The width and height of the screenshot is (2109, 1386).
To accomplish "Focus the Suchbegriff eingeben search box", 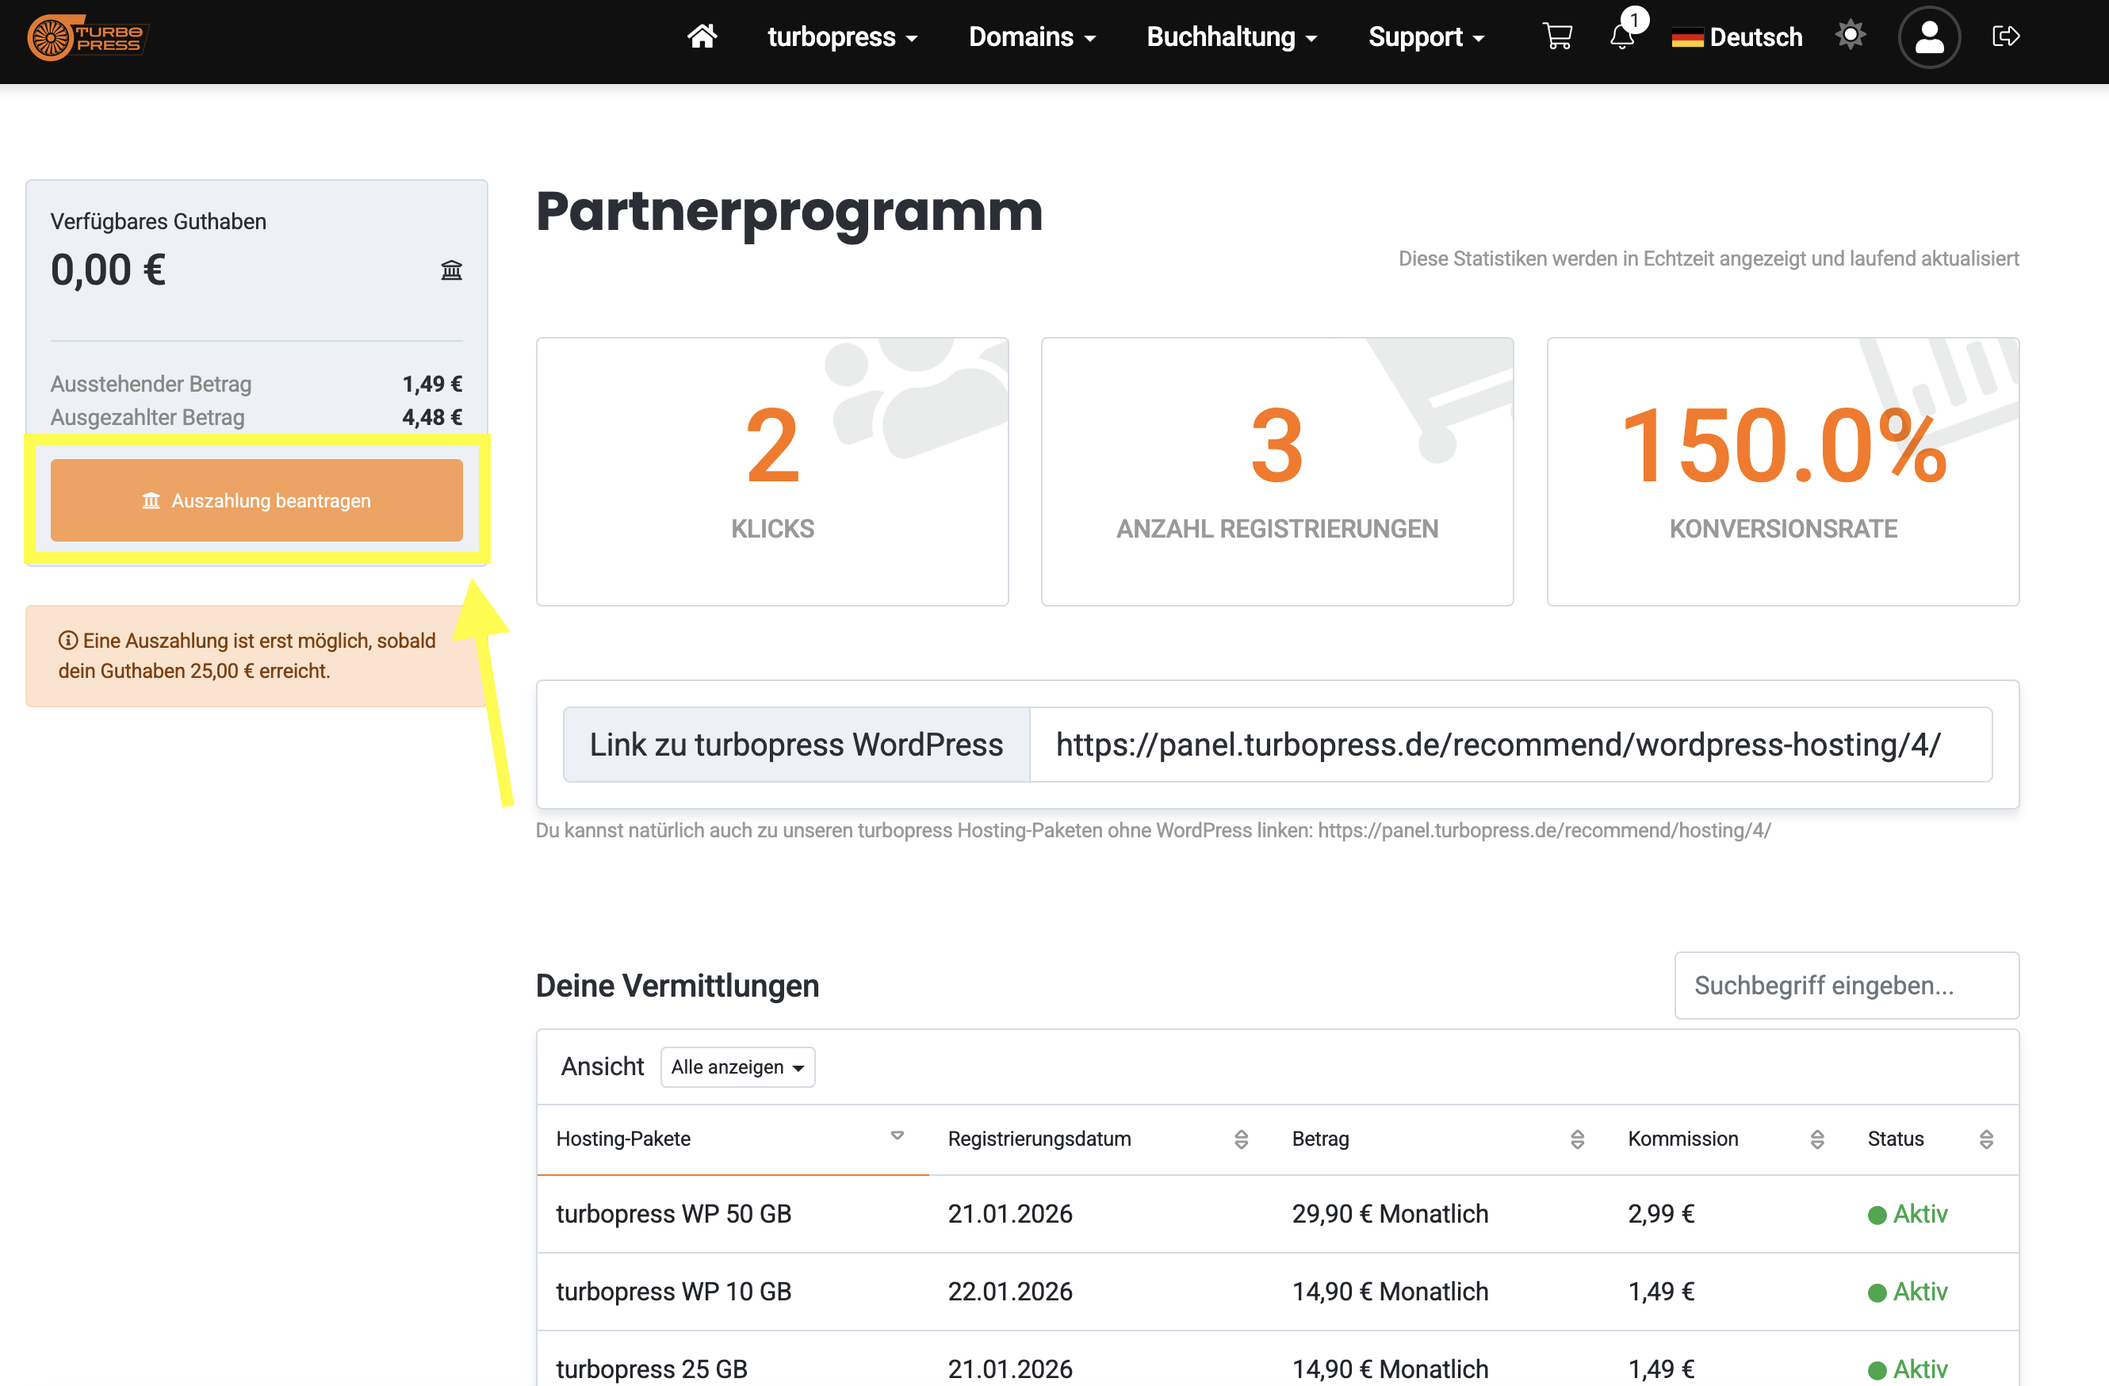I will pyautogui.click(x=1846, y=986).
